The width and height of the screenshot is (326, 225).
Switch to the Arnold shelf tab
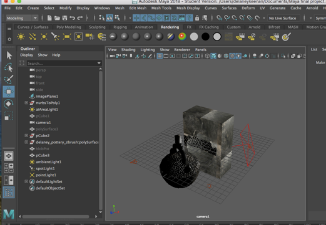point(254,27)
